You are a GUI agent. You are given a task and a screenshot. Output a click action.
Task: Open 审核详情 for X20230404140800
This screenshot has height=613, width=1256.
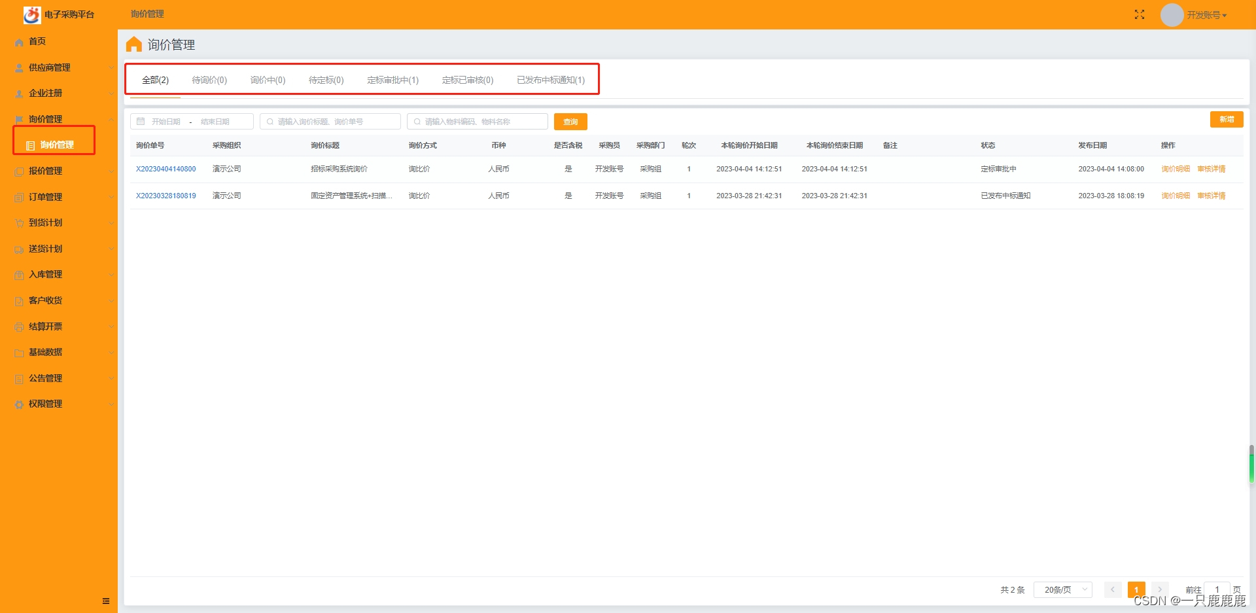click(1212, 169)
